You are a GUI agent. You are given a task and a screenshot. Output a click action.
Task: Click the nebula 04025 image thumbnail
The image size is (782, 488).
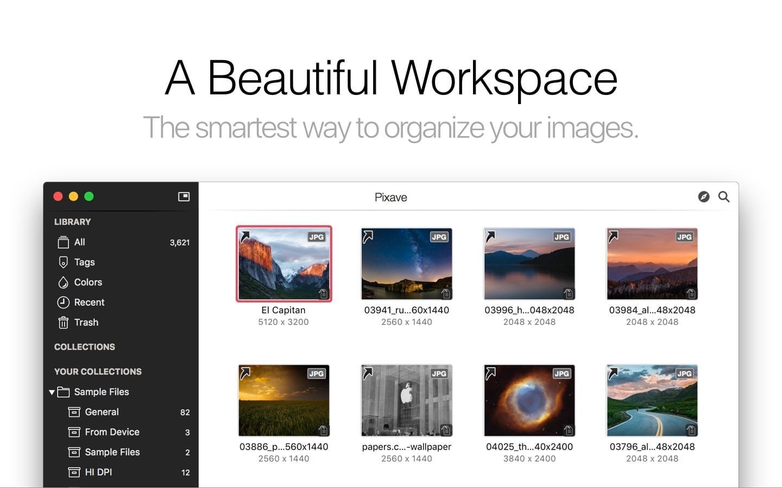529,401
